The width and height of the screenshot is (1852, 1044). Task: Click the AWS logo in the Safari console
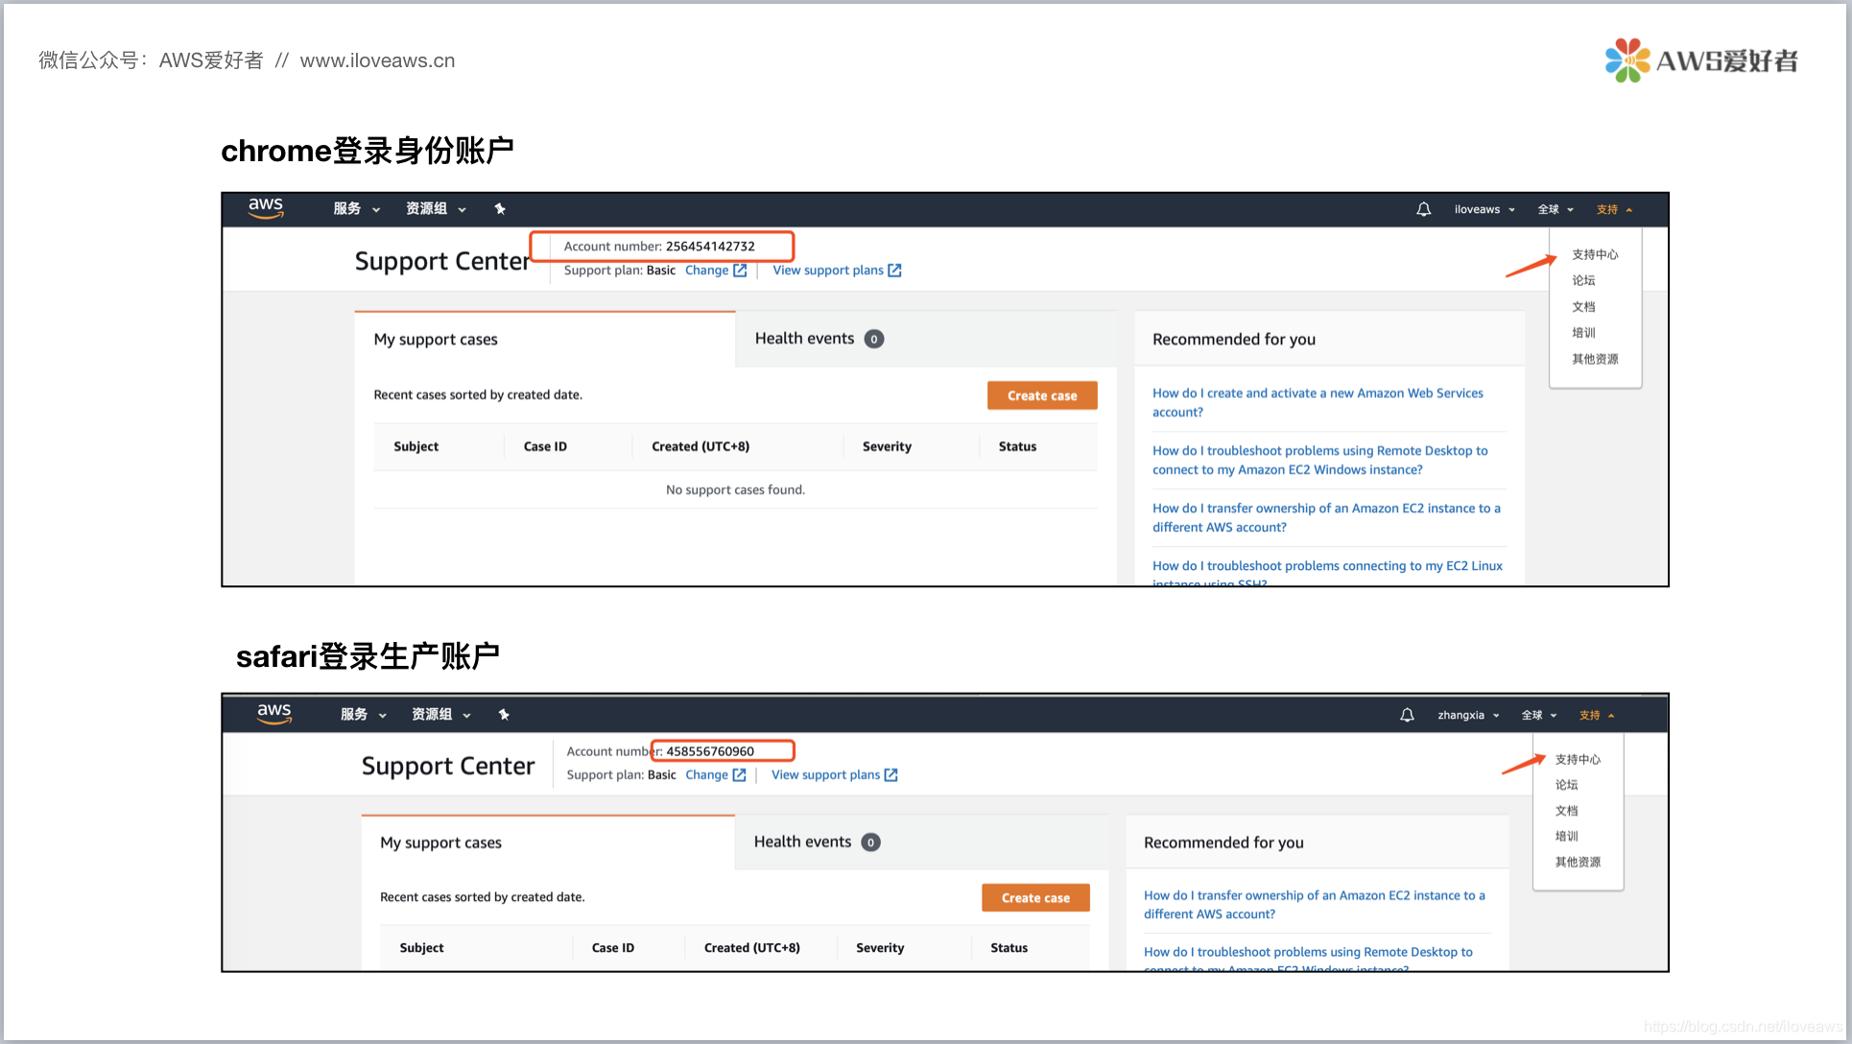(x=274, y=714)
